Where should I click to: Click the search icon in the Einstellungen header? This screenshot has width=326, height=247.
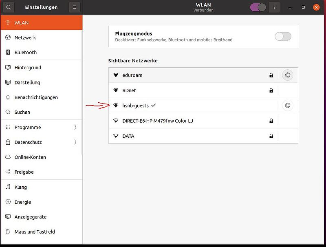(x=9, y=7)
